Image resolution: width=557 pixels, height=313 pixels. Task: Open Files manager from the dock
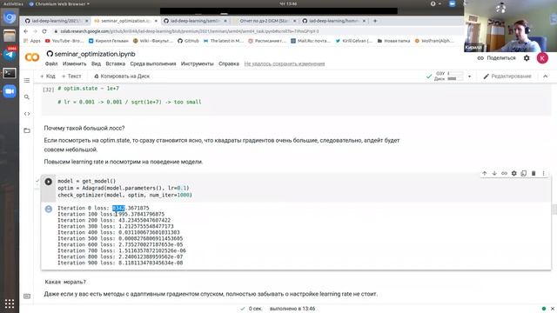click(x=10, y=36)
